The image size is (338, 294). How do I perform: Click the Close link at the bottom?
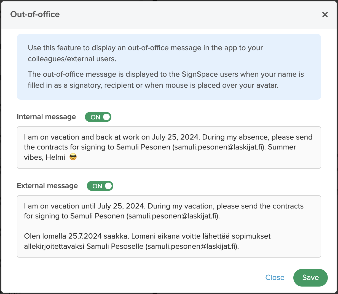tap(275, 277)
